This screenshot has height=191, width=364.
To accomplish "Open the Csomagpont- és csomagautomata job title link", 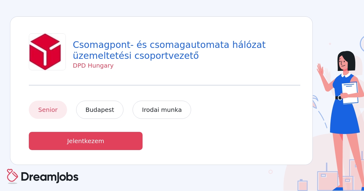I will pyautogui.click(x=169, y=50).
